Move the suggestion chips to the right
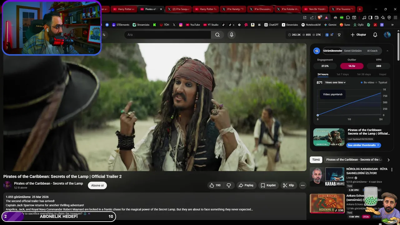Image resolution: width=400 pixels, height=225 pixels. coord(388,160)
